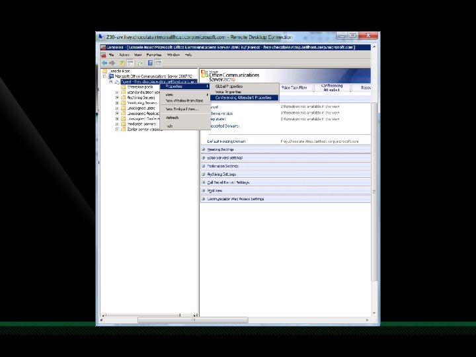476x357 pixels.
Task: Toggle the Show/Hide Action Pane toolbar icon
Action: tap(158, 63)
